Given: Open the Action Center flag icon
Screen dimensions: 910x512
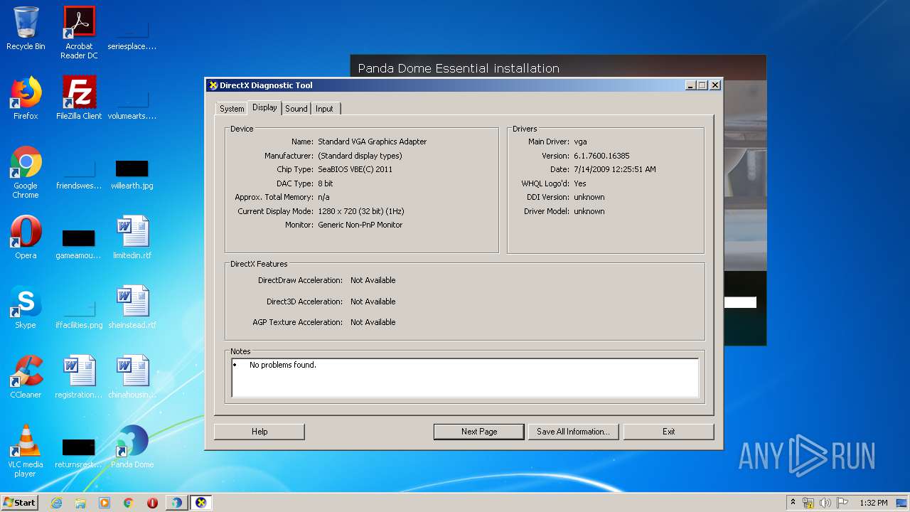Looking at the screenshot, I should pyautogui.click(x=842, y=503).
